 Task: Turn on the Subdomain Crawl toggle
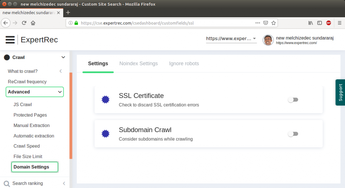(293, 134)
